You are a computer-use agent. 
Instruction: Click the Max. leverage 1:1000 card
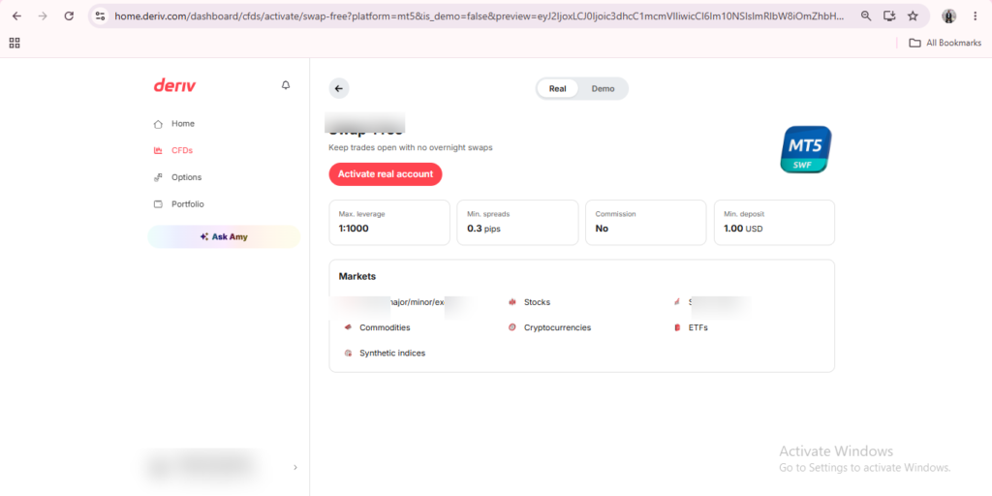[x=389, y=223]
